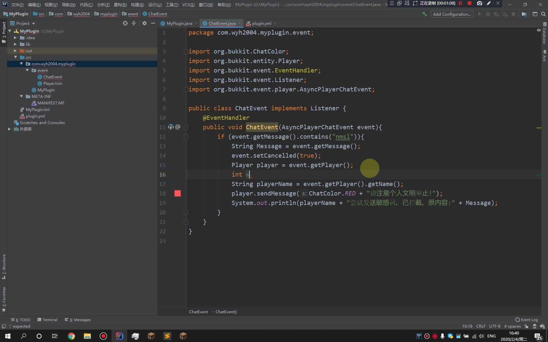Toggle the read-only lock icon in status bar
The height and width of the screenshot is (342, 548).
[x=526, y=326]
